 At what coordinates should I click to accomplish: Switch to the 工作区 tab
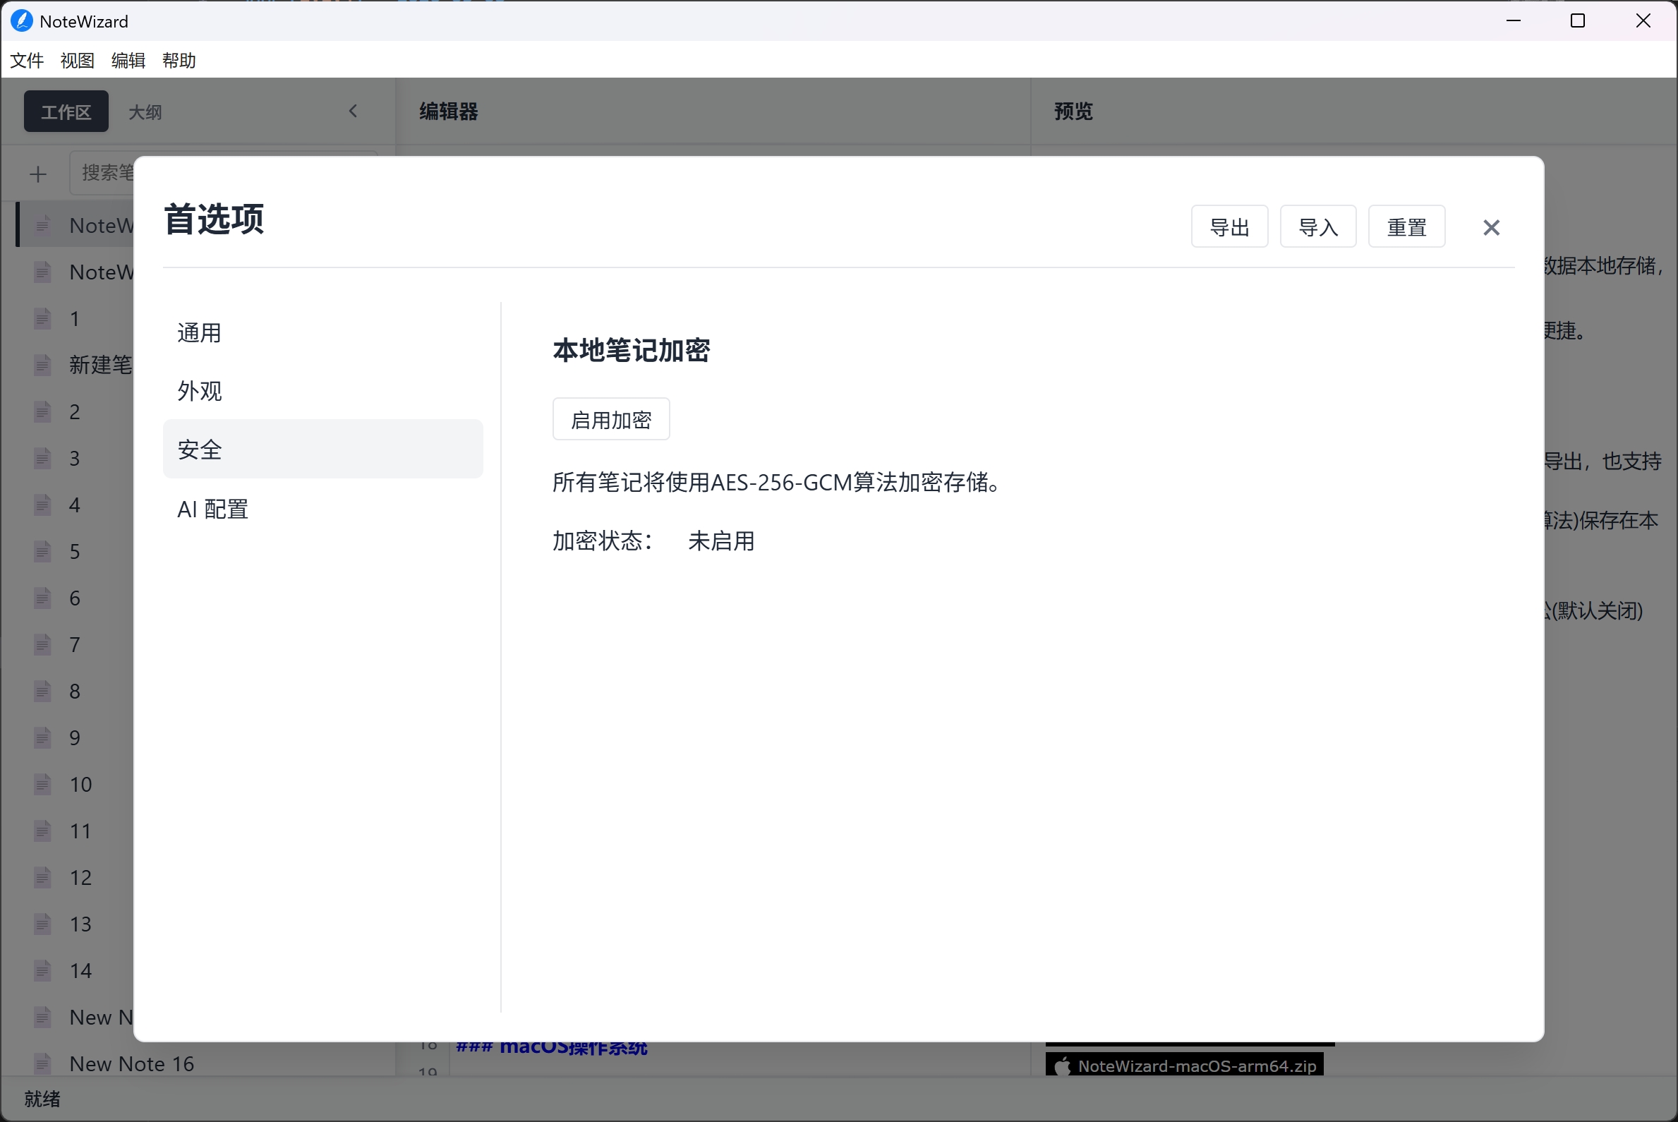[66, 111]
